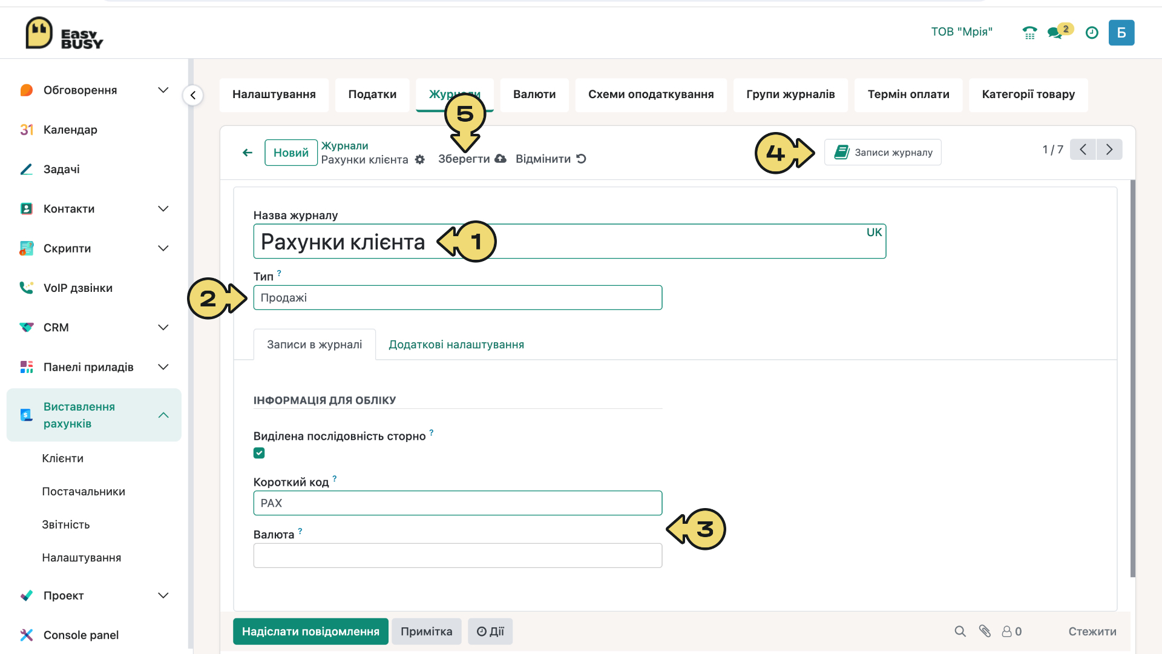Go to previous record arrow
Image resolution: width=1162 pixels, height=654 pixels.
point(1083,150)
